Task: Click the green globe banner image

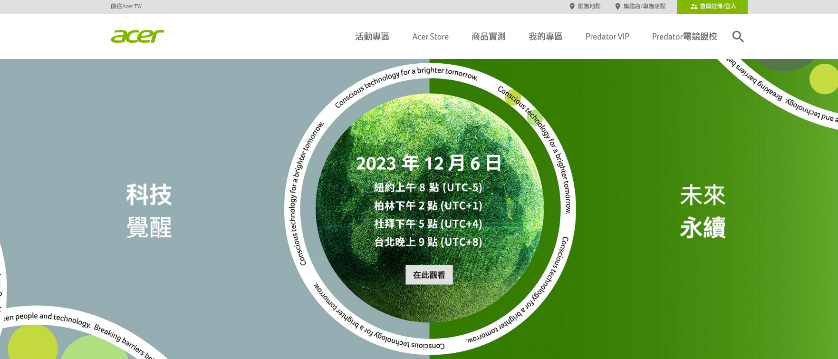Action: click(x=430, y=208)
